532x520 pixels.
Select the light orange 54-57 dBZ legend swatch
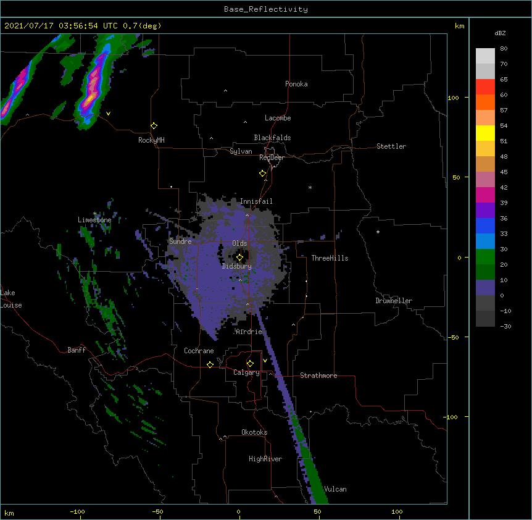click(x=485, y=118)
